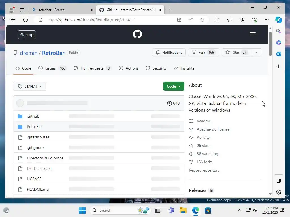290x217 pixels.
Task: Open split screen icon
Action: 217,20
